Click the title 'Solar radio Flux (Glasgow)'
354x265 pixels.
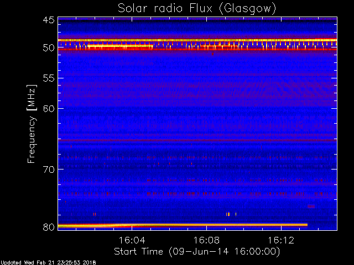pos(197,8)
